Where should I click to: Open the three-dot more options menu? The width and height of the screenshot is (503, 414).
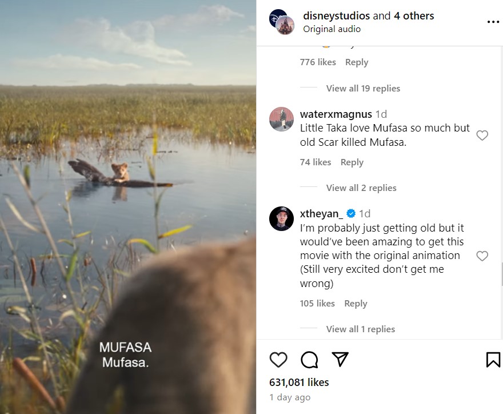click(493, 22)
